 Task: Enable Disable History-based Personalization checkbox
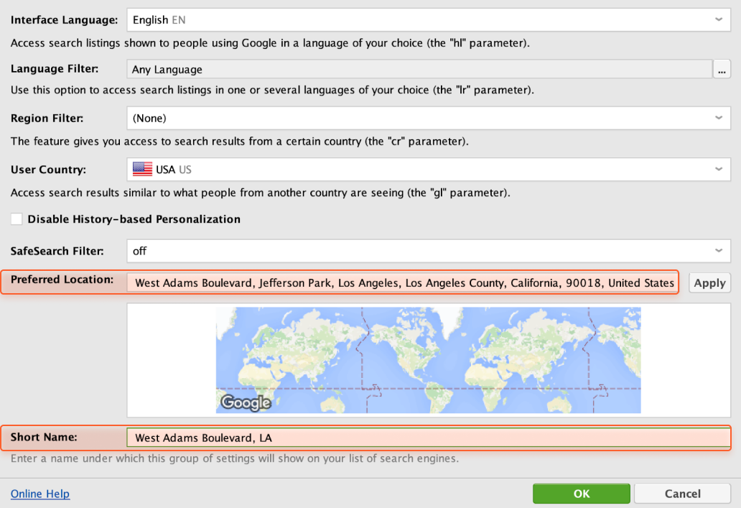(x=17, y=219)
